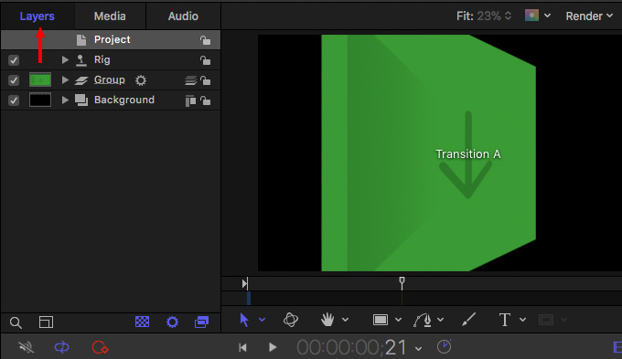This screenshot has height=359, width=622.
Task: Toggle the Background lock icon
Action: [x=205, y=100]
